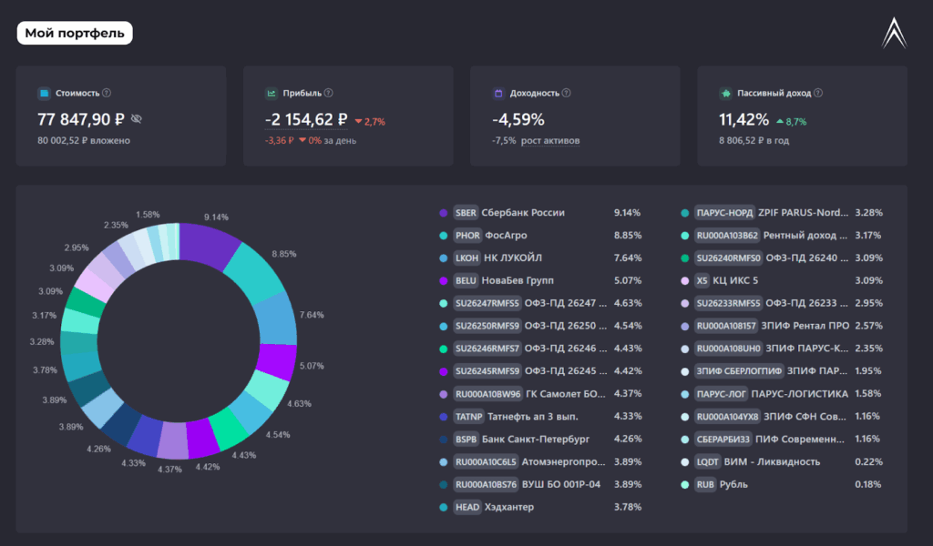Select the SU26247RMFS5 ticker badge

[487, 303]
